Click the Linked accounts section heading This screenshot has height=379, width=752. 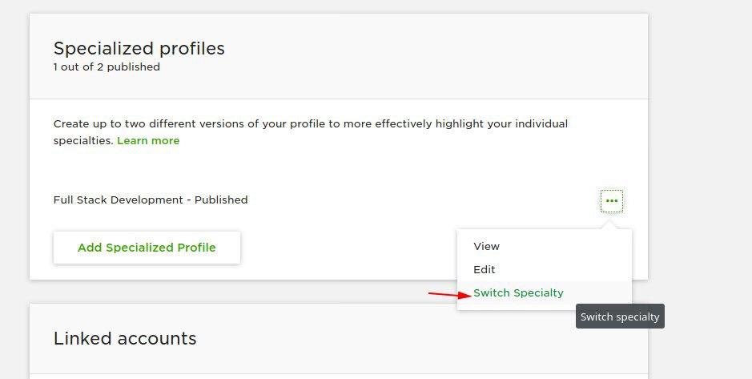pyautogui.click(x=125, y=339)
